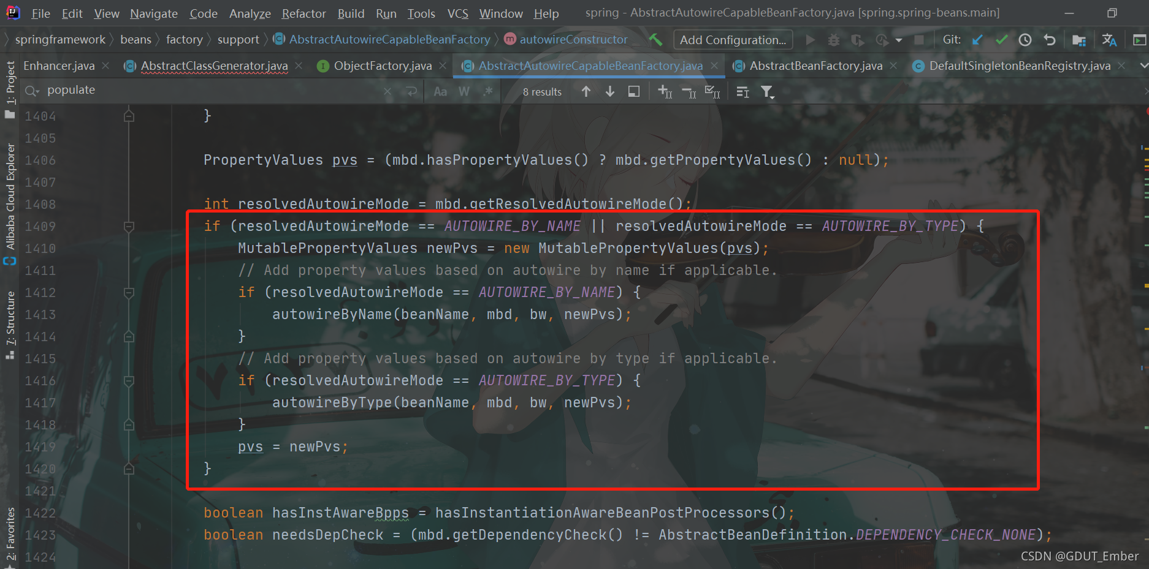Click Git Commit green checkmark
The image size is (1149, 569).
[1001, 40]
